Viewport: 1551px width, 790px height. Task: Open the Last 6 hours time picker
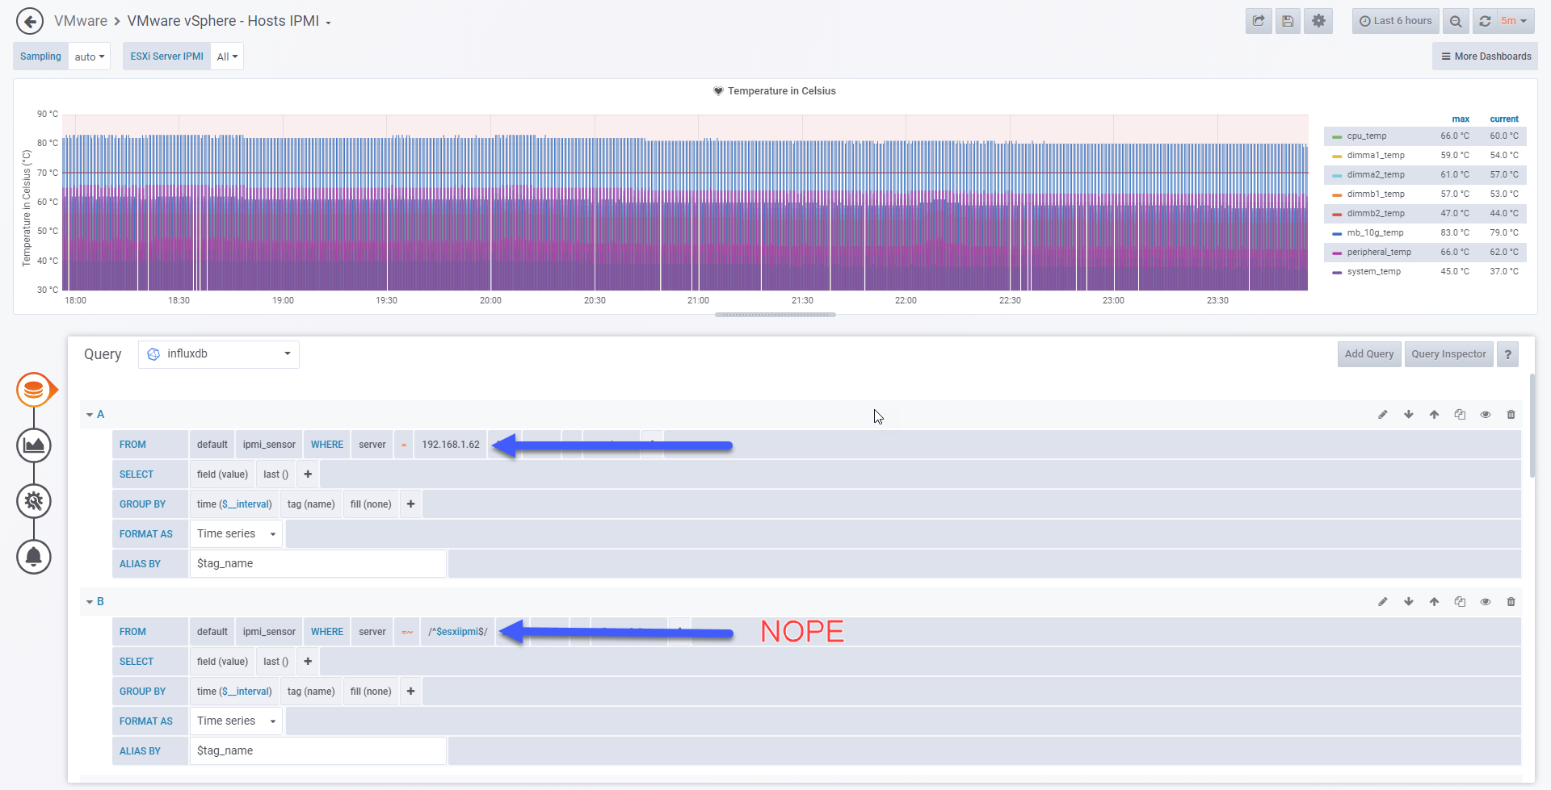point(1396,21)
